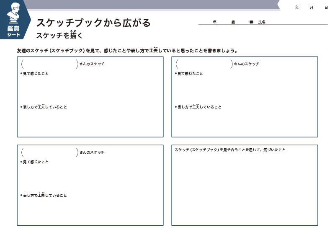Click the 月 date field label
Viewport: 335px width, 237px height.
tap(312, 8)
